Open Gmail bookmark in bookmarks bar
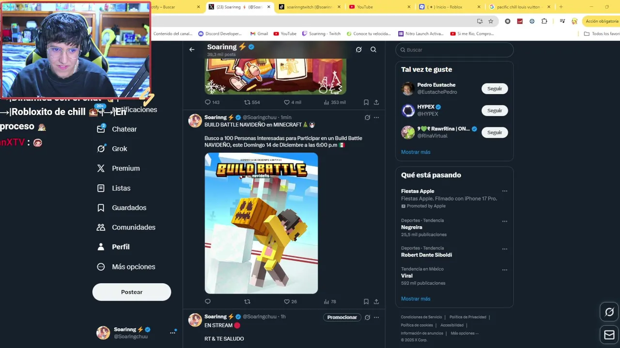Screen dimensions: 620x348 (259, 34)
